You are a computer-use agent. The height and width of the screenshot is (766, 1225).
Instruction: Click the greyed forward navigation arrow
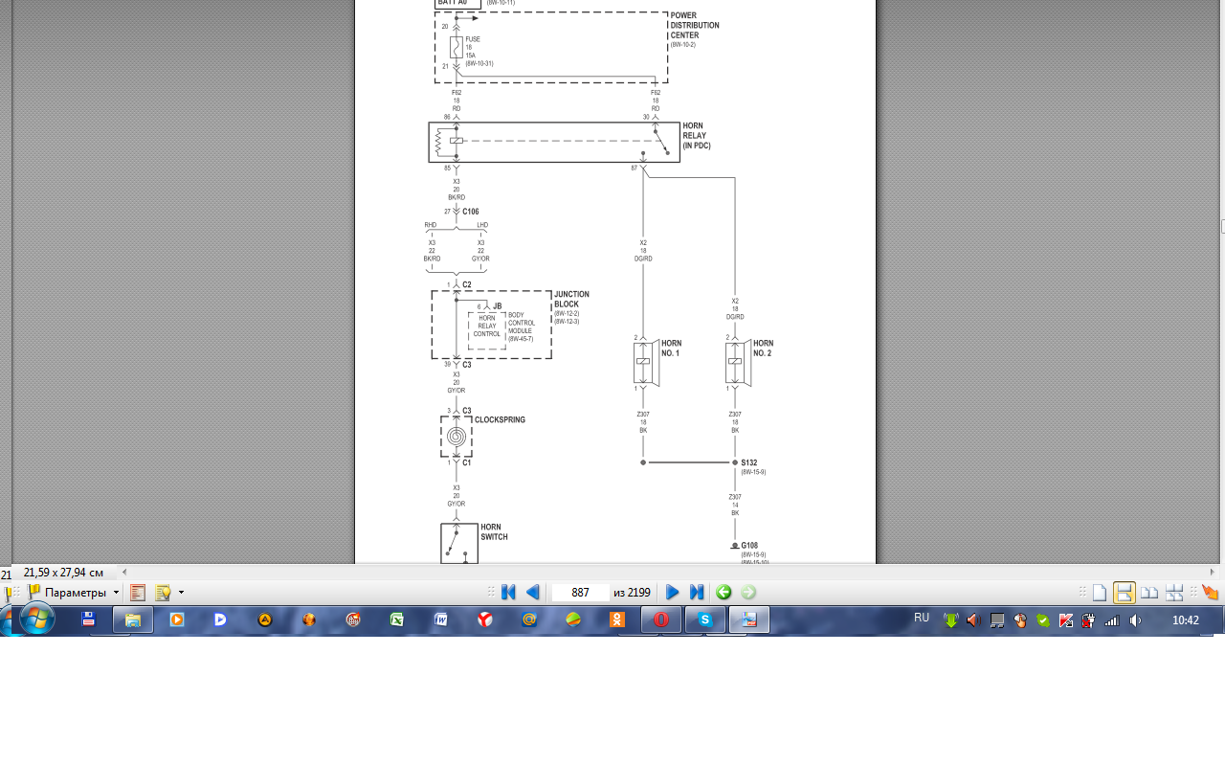click(748, 593)
